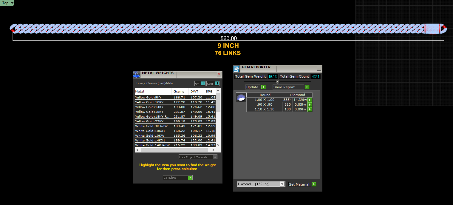This screenshot has height=205, width=453.
Task: Click green arrow next to Set Material
Action: click(x=314, y=184)
